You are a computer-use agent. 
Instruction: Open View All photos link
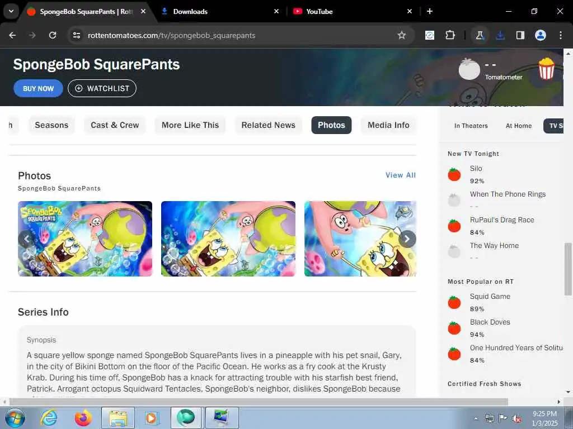click(401, 175)
